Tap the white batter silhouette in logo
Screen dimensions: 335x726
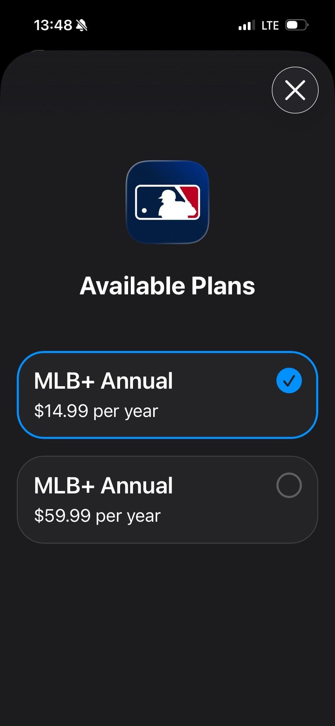173,206
